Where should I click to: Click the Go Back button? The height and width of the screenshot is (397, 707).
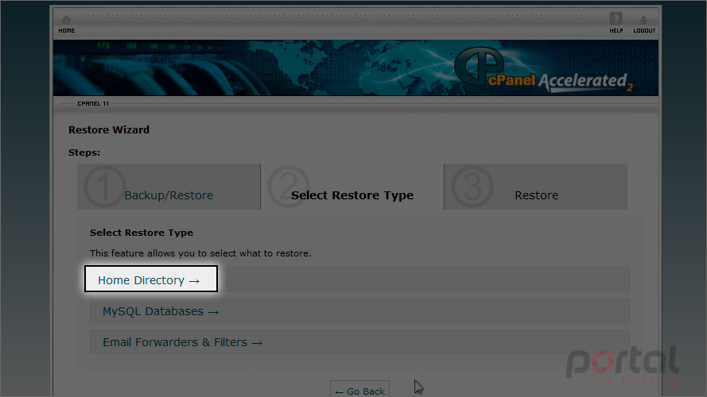pyautogui.click(x=359, y=390)
